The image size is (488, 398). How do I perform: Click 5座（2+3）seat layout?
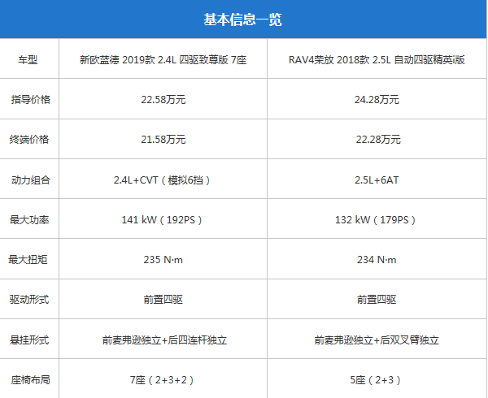(375, 379)
